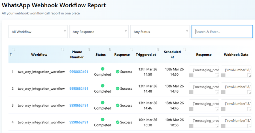Open the All Workflow dropdown
Image resolution: width=255 pixels, height=133 pixels.
point(38,32)
